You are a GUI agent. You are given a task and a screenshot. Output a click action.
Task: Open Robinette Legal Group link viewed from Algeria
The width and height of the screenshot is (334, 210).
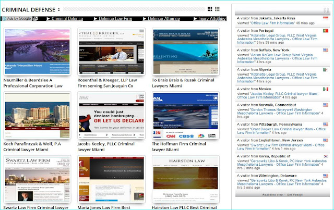point(277,78)
